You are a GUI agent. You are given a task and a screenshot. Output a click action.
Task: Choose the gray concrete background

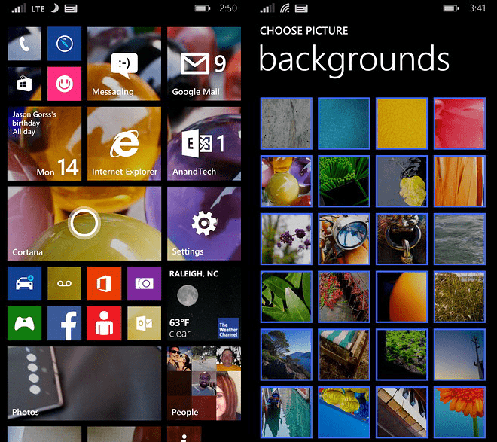(x=286, y=123)
